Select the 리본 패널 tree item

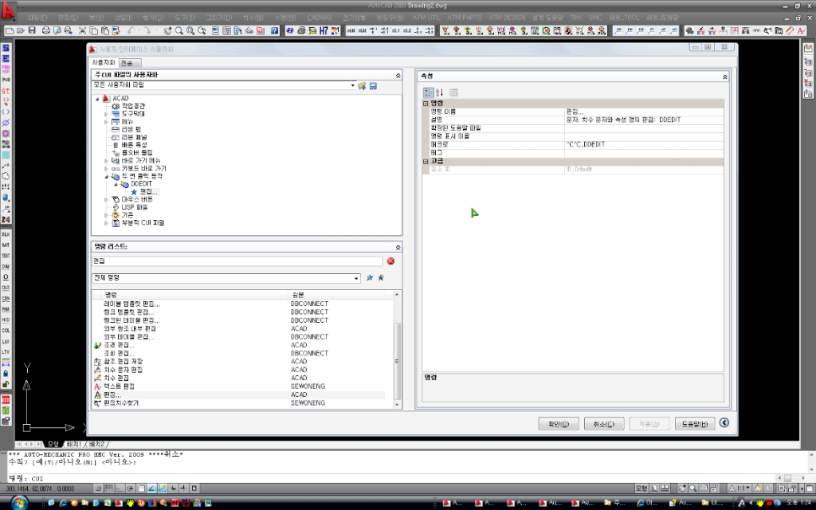[134, 137]
